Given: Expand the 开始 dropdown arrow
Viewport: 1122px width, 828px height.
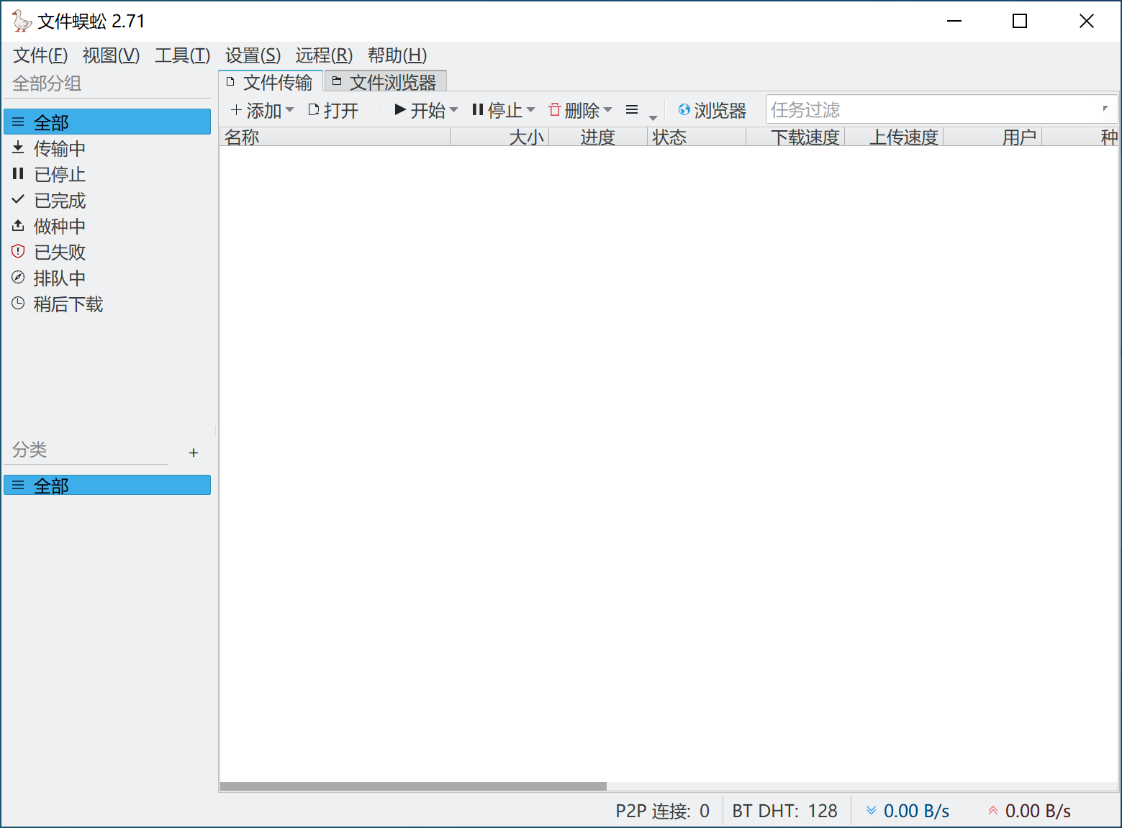Looking at the screenshot, I should pos(453,110).
